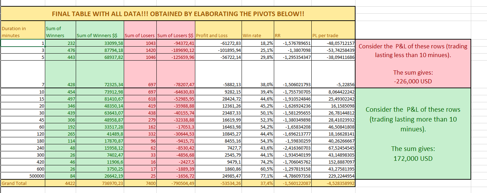Image resolution: width=487 pixels, height=193 pixels.
Task: Click the green note about 172,000 USD
Action: click(413, 134)
